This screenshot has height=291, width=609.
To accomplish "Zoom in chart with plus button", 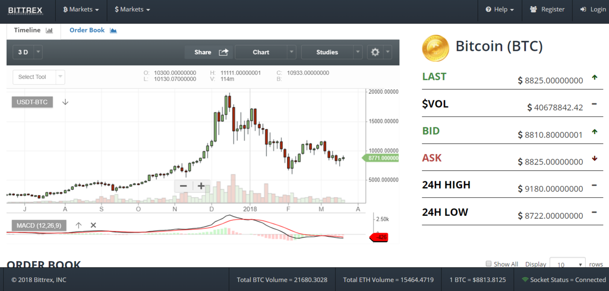I will pos(201,186).
